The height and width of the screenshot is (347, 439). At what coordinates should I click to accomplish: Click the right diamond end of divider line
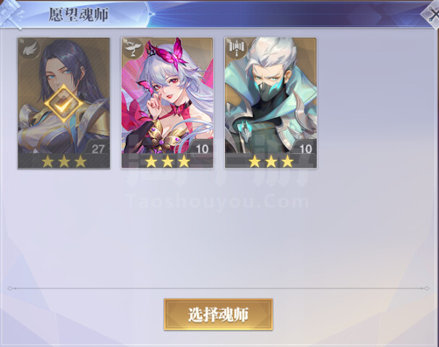tap(427, 288)
